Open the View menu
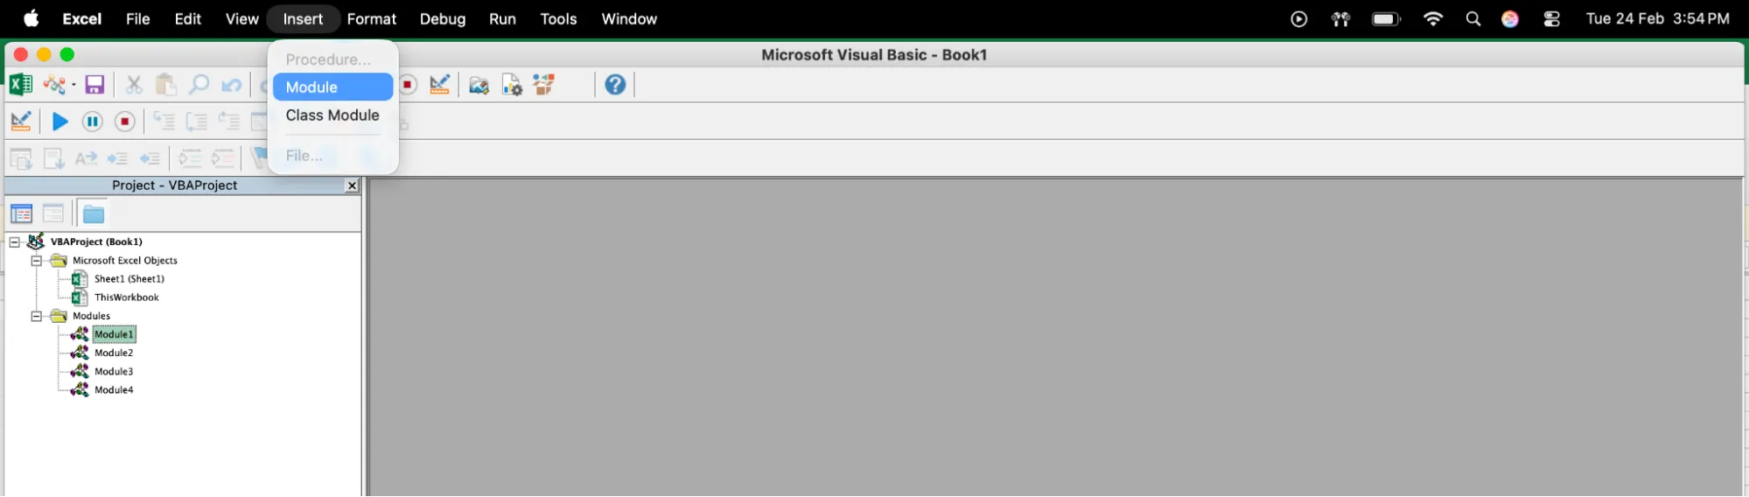This screenshot has height=497, width=1749. (x=242, y=18)
